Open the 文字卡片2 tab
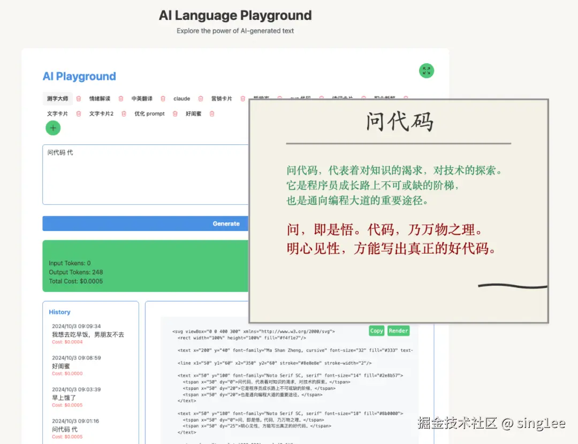 point(101,114)
